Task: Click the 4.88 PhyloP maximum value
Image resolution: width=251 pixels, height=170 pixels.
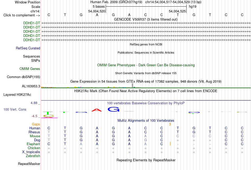Action: click(34, 103)
